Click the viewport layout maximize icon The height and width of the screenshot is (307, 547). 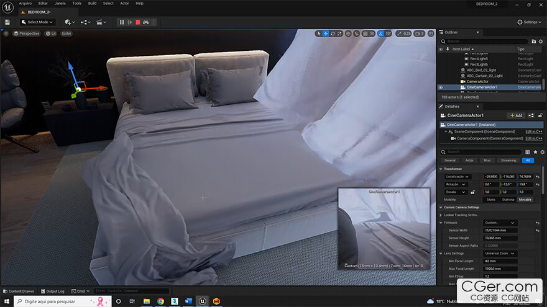430,33
